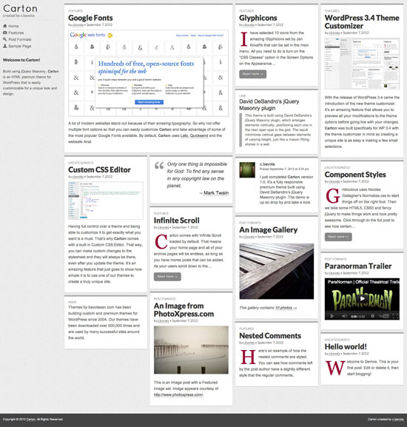Click the ParaNorman video progress bar
Screen dimensions: 407x427
362,312
